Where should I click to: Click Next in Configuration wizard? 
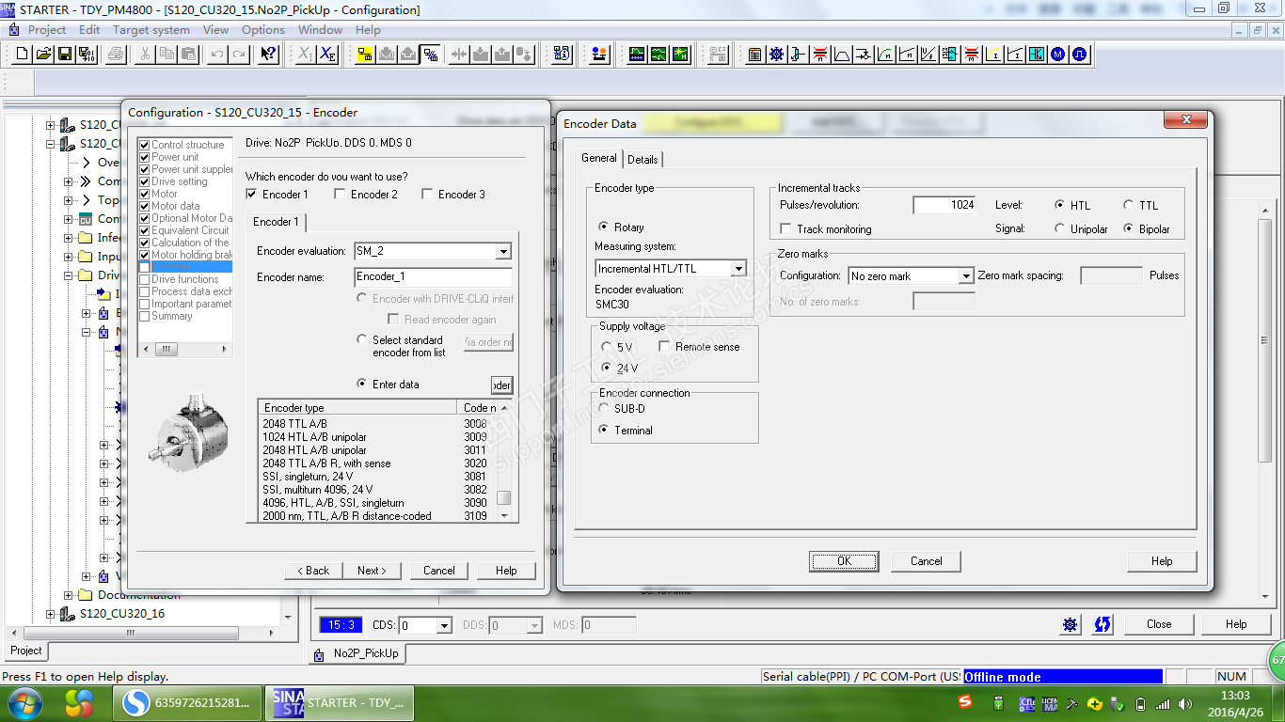[x=372, y=571]
